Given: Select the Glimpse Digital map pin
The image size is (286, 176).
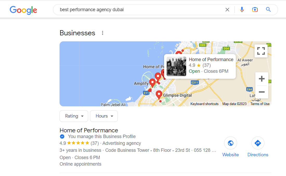Looking at the screenshot, I should (159, 95).
